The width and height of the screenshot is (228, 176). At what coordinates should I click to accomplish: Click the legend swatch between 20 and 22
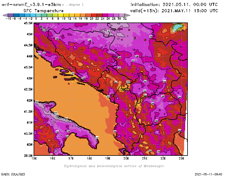tap(94, 15)
